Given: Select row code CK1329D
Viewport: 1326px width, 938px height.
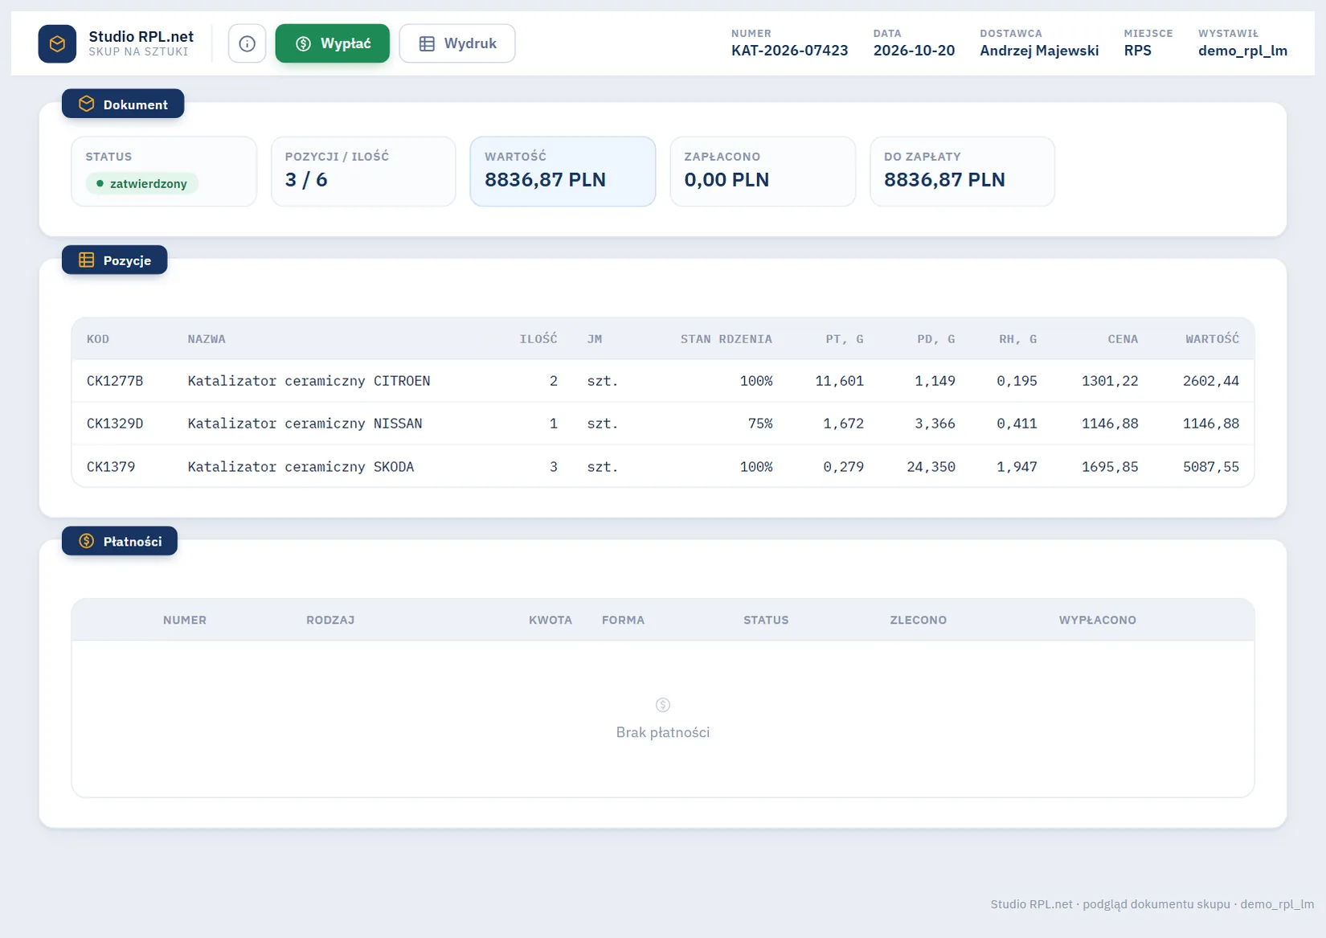Looking at the screenshot, I should [115, 424].
